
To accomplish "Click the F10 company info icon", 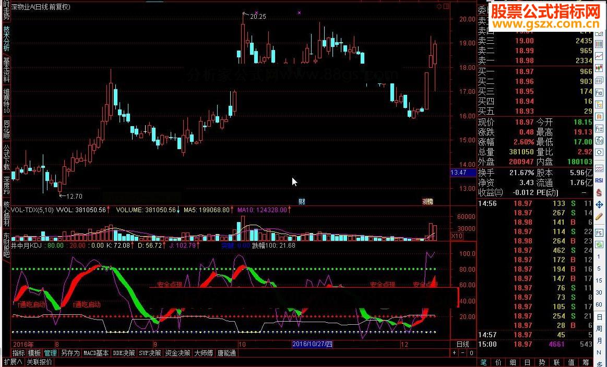I will 599,92.
